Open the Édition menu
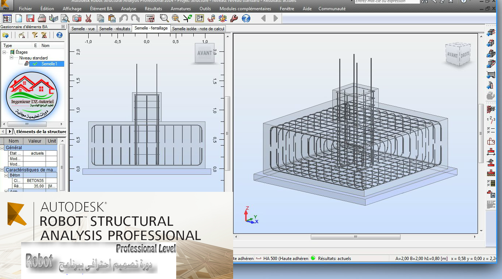 tap(47, 9)
